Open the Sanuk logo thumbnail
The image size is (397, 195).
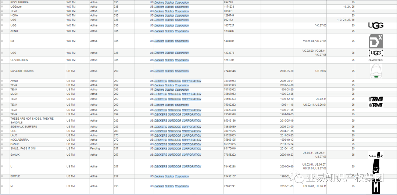(376, 155)
